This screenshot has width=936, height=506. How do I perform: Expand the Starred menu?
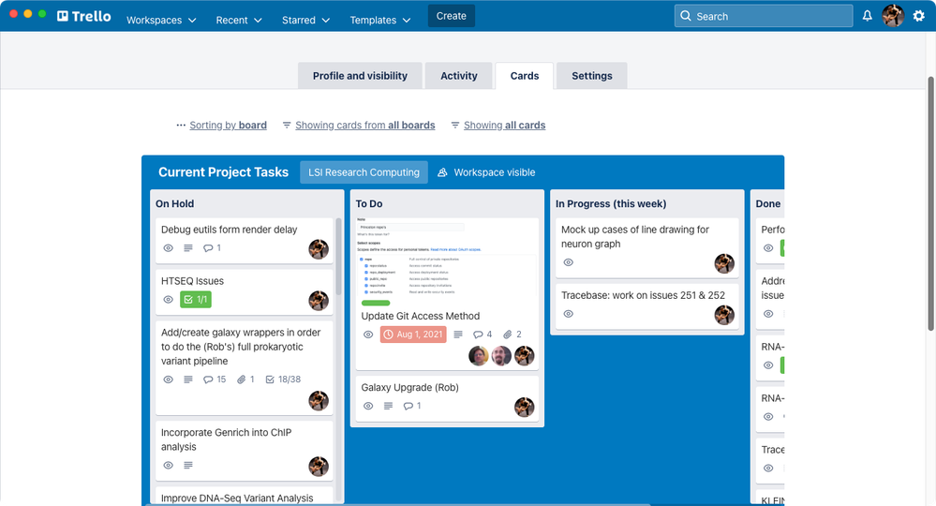(305, 20)
